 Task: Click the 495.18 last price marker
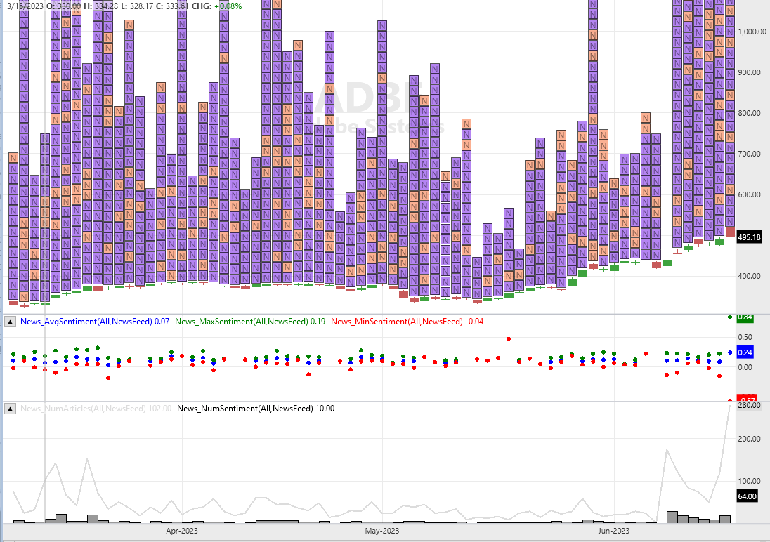[x=750, y=238]
